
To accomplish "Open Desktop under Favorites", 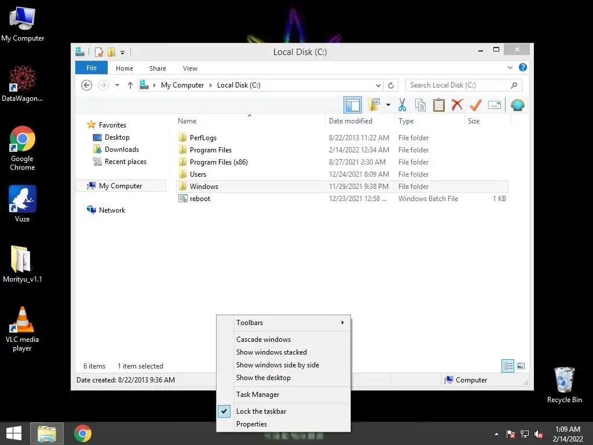I will pyautogui.click(x=117, y=137).
